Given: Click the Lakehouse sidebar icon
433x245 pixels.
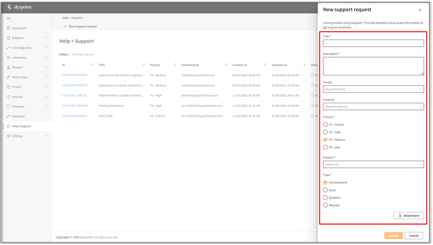Looking at the screenshot, I should pos(8,58).
